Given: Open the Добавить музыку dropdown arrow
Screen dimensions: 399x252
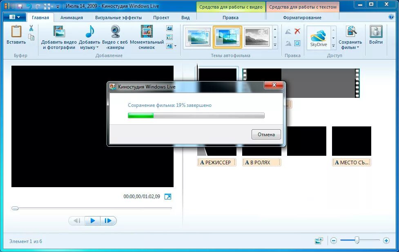Looking at the screenshot, I should coord(98,47).
